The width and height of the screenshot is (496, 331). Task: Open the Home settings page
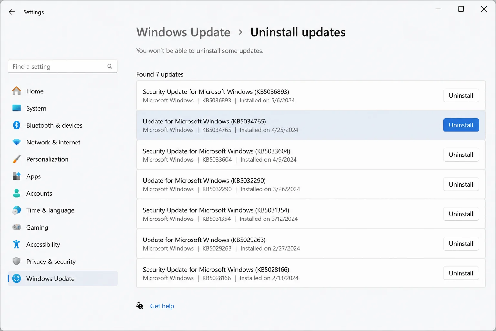[63, 91]
